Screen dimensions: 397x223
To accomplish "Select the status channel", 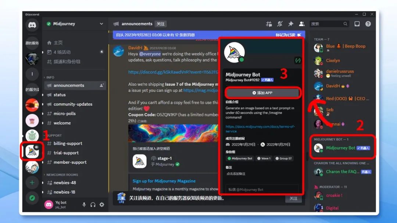I will (x=75, y=95).
